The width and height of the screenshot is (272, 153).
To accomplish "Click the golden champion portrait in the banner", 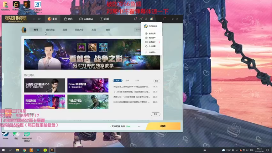I will (92, 47).
